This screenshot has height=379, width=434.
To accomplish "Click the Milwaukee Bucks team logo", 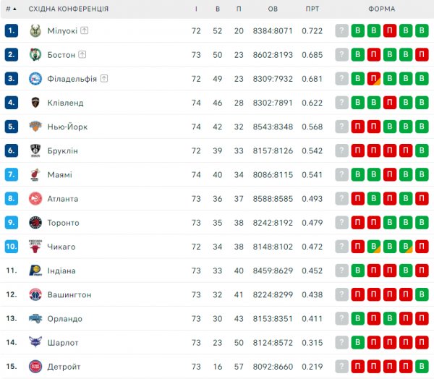I will point(35,31).
